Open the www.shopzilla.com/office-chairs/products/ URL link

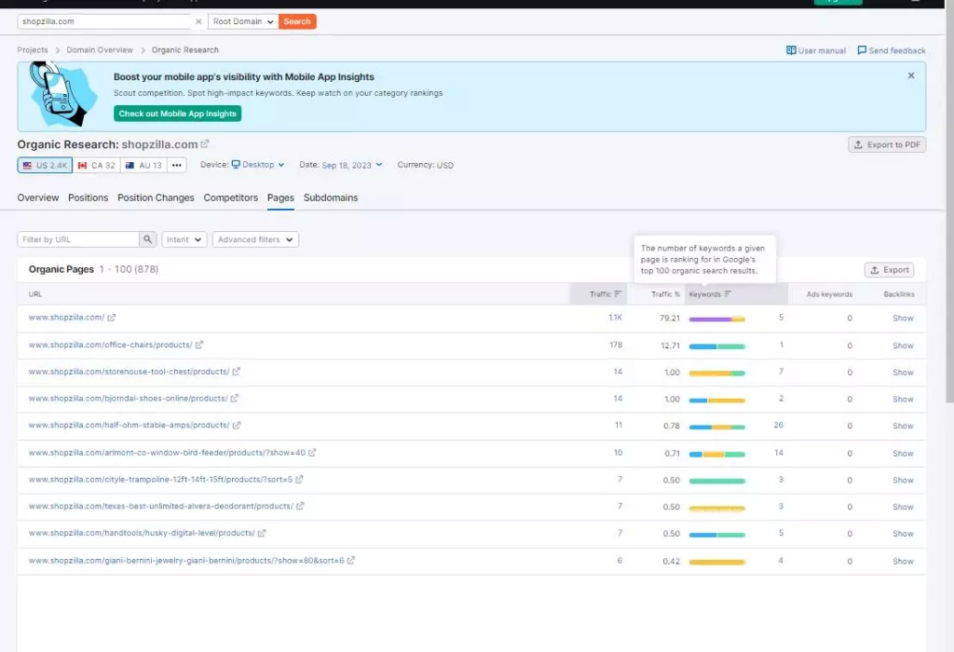[x=110, y=345]
